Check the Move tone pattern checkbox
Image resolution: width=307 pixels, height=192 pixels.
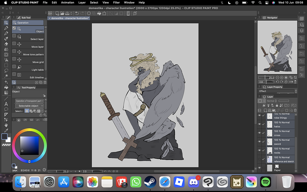click(x=14, y=51)
